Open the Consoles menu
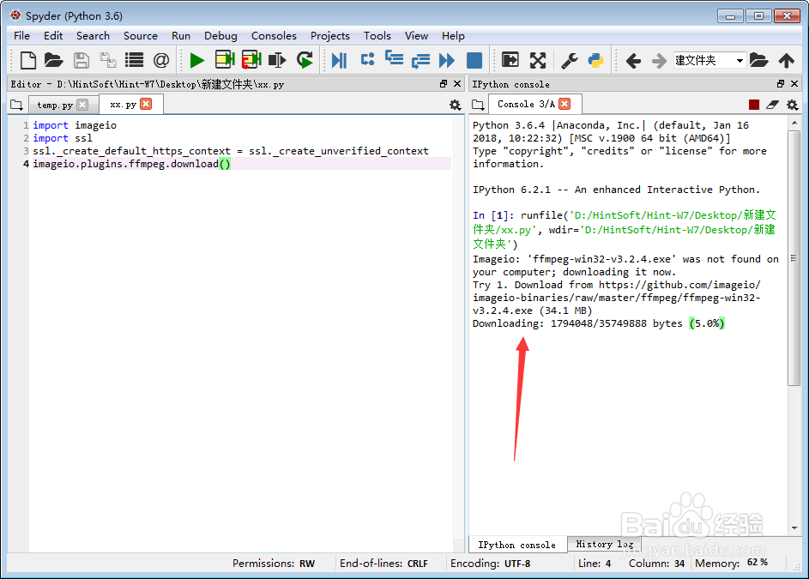 274,36
